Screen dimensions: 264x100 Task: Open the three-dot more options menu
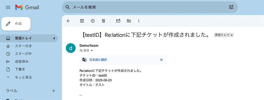[139, 21]
